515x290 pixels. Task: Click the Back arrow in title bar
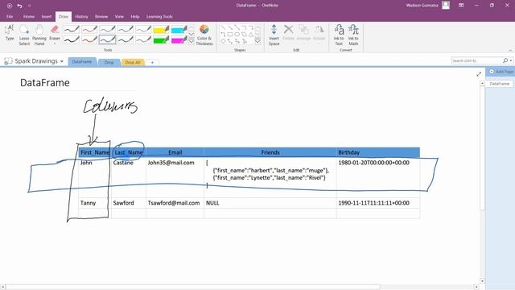tap(10, 6)
